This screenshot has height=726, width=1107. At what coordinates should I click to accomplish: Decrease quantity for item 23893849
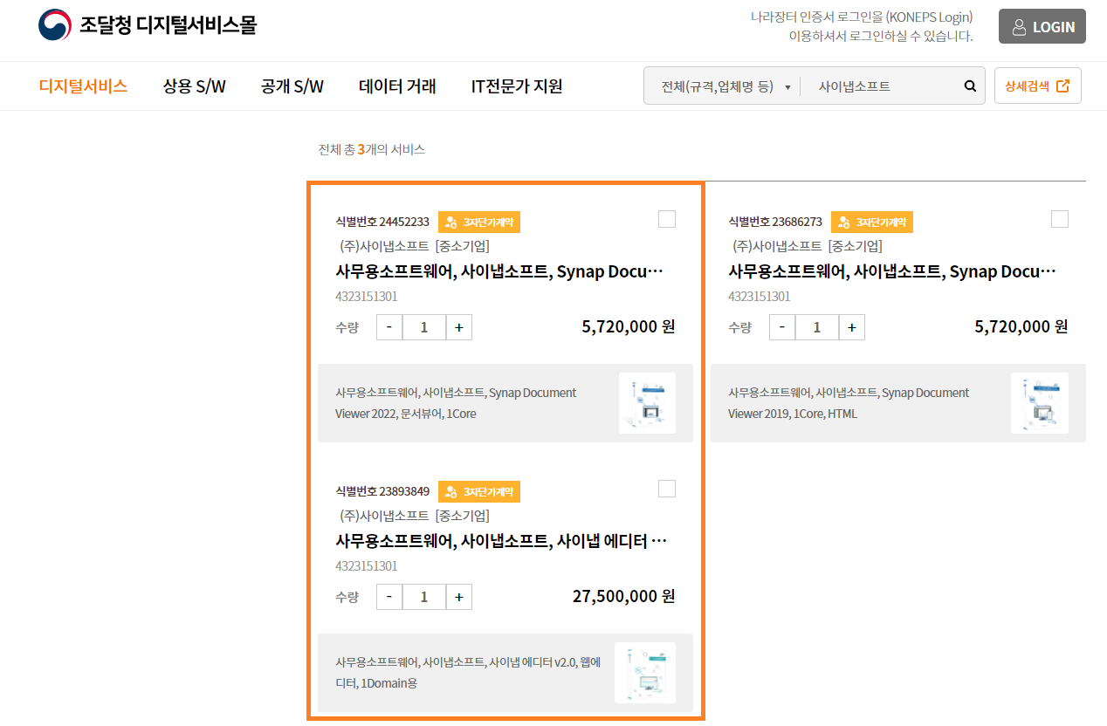coord(389,597)
